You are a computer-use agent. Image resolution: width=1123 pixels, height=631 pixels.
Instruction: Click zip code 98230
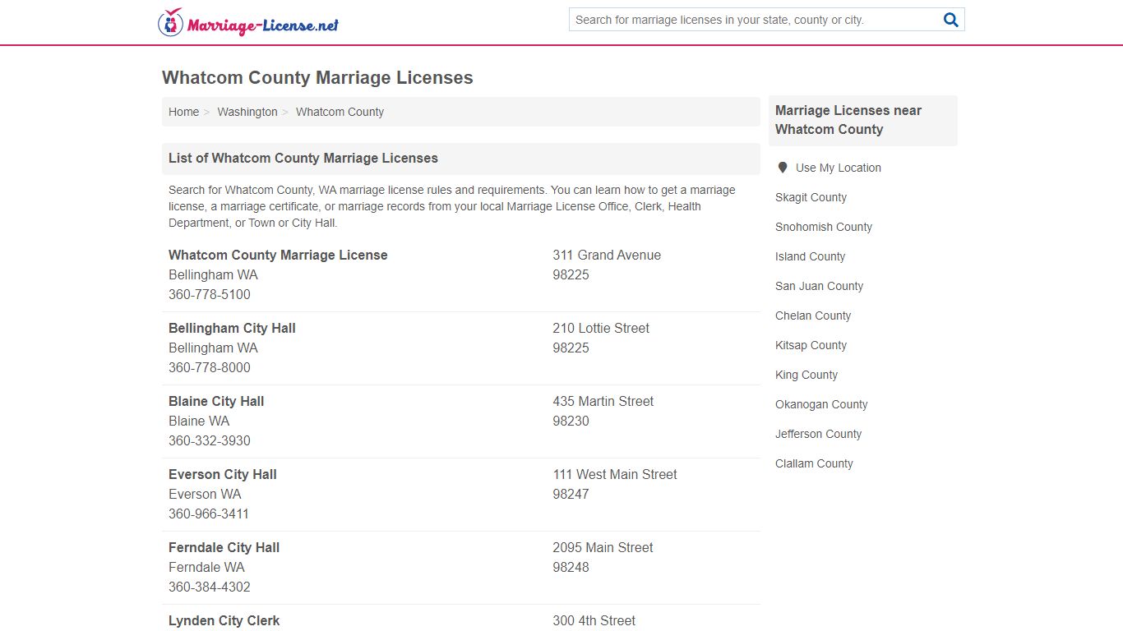point(571,421)
